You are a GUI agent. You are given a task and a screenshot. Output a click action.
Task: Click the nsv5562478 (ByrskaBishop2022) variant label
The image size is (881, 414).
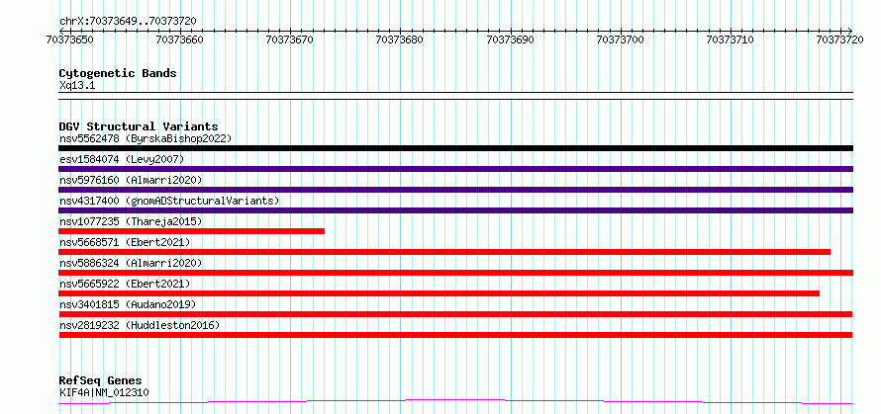146,138
